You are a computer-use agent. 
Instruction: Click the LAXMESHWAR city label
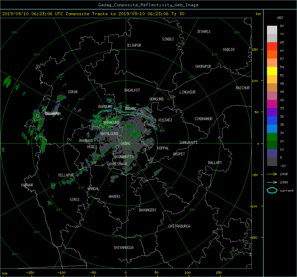click(x=117, y=164)
